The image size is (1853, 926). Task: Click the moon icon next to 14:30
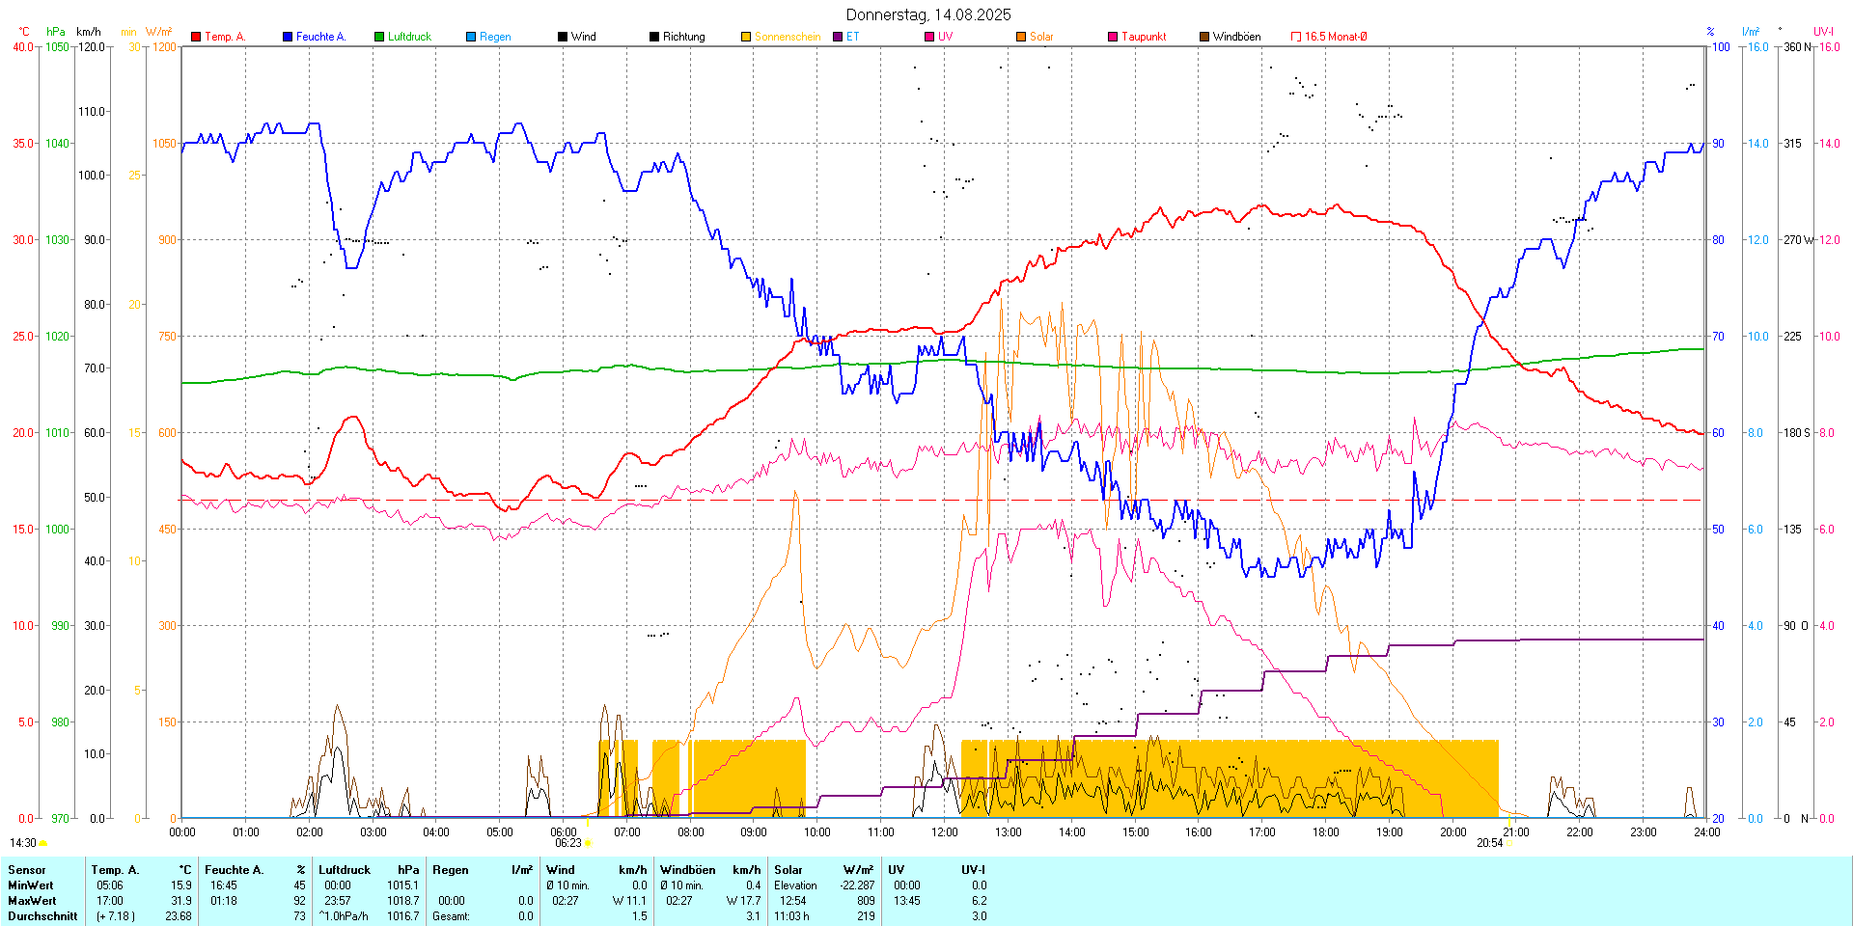(43, 843)
